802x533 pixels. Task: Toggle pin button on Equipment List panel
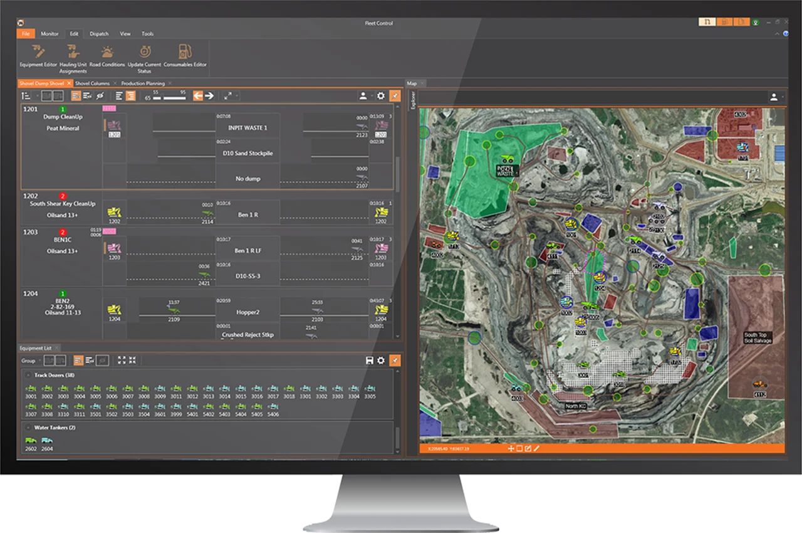tap(394, 361)
